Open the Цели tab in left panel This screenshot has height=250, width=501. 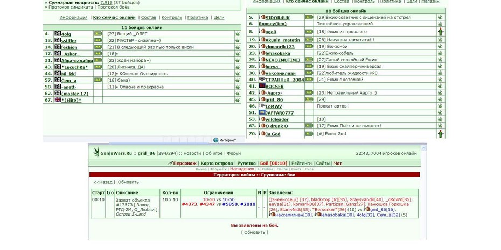219,18
